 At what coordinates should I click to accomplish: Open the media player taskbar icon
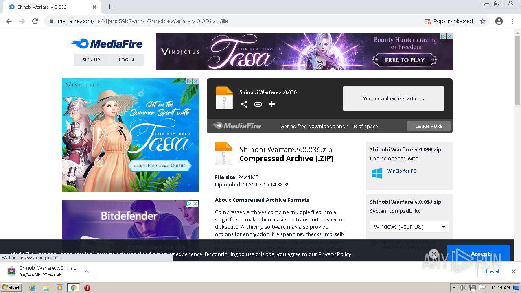pos(60,288)
